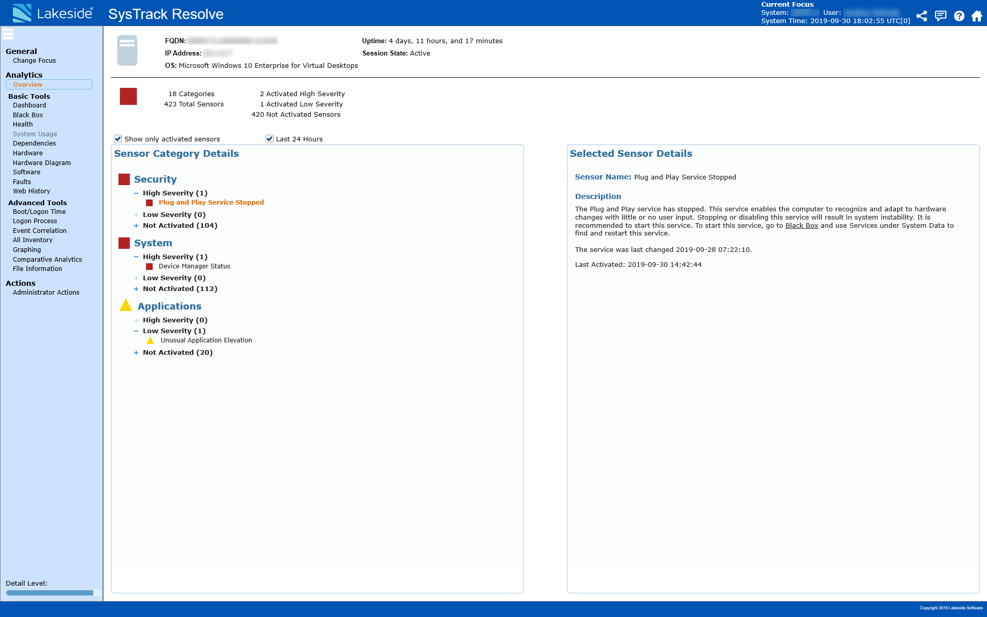Follow the Black Box link in description
Viewport: 987px width, 617px height.
coord(801,226)
